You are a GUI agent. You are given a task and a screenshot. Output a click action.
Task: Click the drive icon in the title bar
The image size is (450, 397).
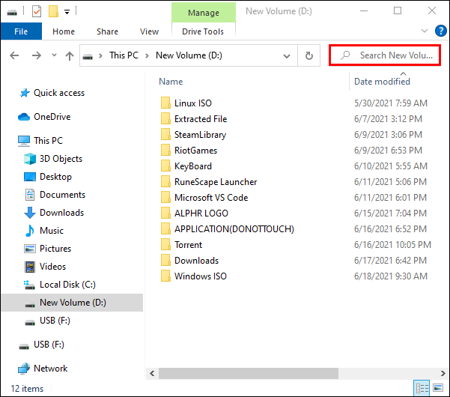tap(12, 12)
